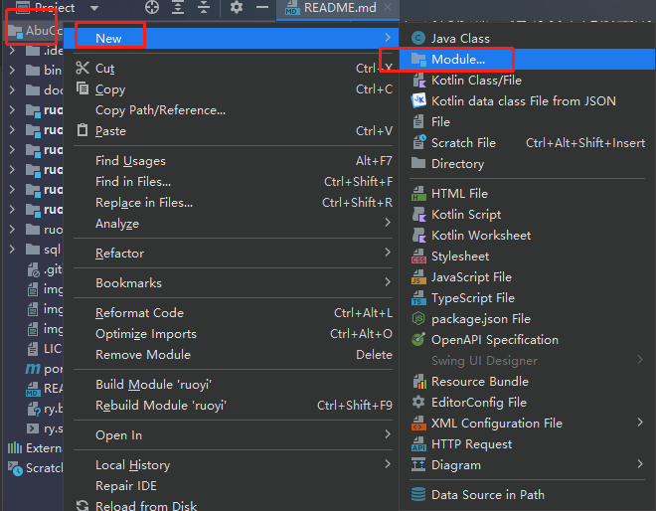Open Scratches node in project tree
The height and width of the screenshot is (511, 656).
tap(35, 468)
